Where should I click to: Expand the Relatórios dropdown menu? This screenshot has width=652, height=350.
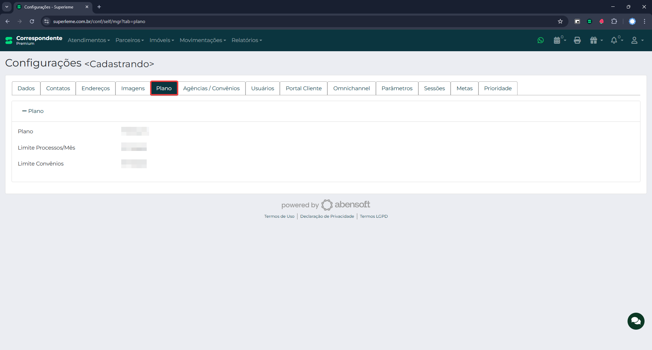pyautogui.click(x=247, y=40)
